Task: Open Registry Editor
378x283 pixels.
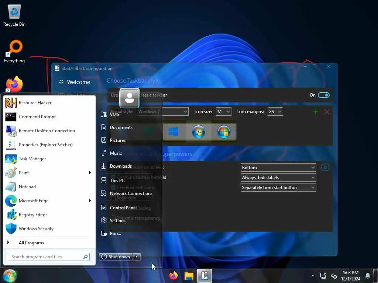Action: tap(50, 215)
